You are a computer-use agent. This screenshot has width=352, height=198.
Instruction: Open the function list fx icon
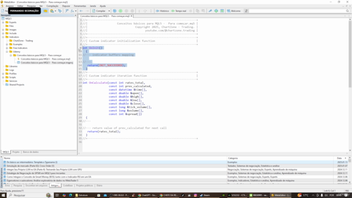73,11
